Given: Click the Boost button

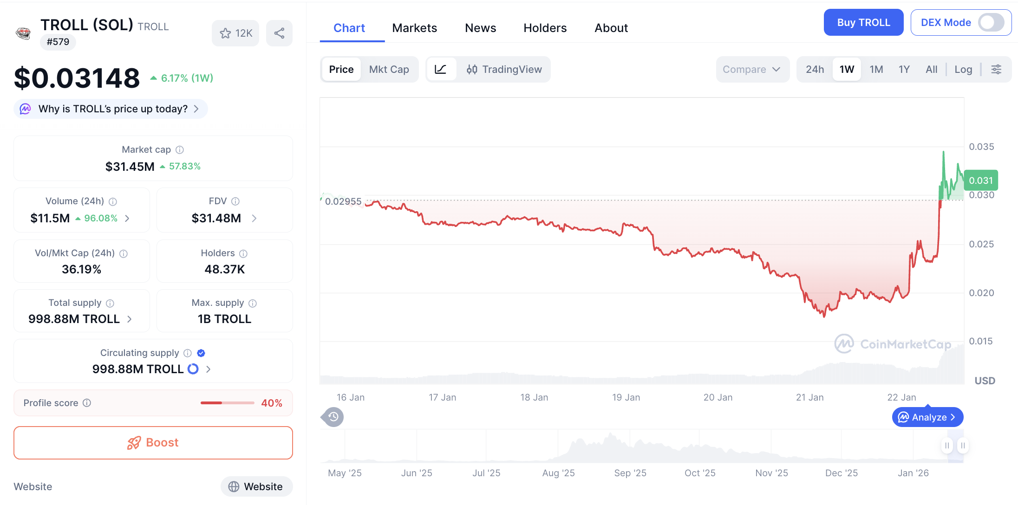Looking at the screenshot, I should [x=153, y=443].
